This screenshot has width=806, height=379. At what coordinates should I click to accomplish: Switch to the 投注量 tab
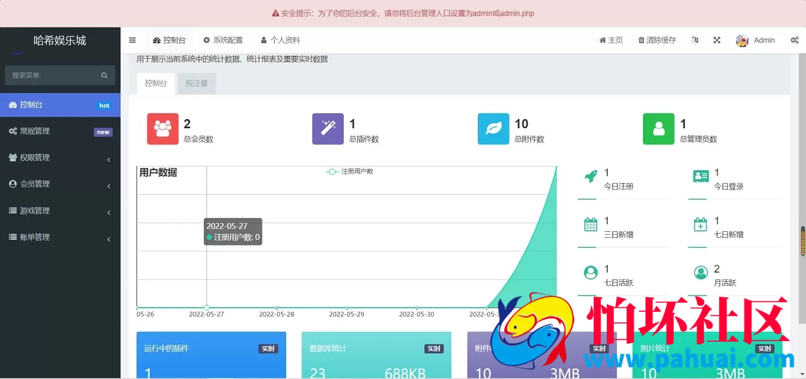point(196,83)
